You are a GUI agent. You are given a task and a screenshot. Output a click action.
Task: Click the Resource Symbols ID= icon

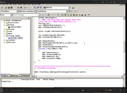click(x=89, y=15)
